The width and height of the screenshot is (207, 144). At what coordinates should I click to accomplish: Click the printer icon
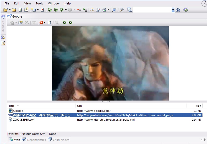click(104, 10)
